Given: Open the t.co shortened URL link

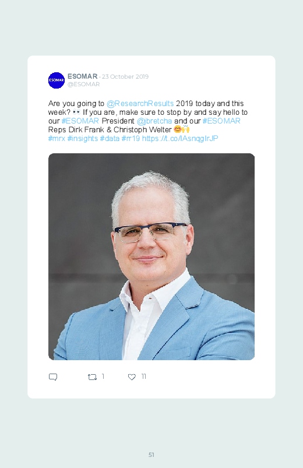Looking at the screenshot, I should click(180, 139).
